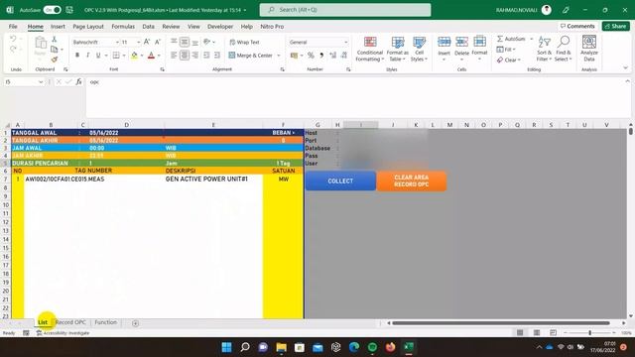Image resolution: width=635 pixels, height=357 pixels.
Task: Open File Explorer from taskbar
Action: point(281,347)
